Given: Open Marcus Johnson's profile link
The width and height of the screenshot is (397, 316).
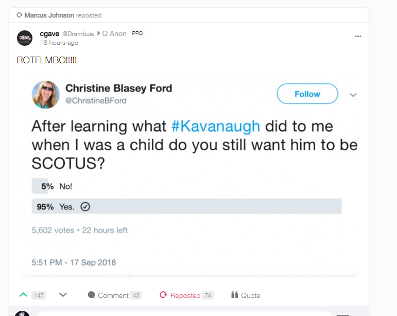Looking at the screenshot, I should 49,15.
